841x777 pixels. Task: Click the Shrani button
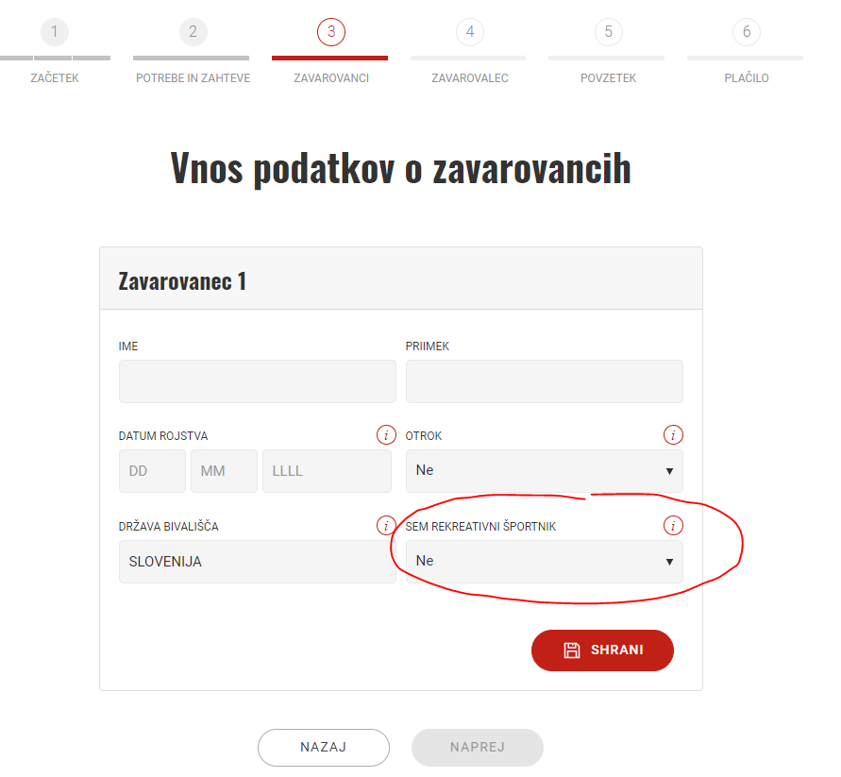pyautogui.click(x=602, y=650)
